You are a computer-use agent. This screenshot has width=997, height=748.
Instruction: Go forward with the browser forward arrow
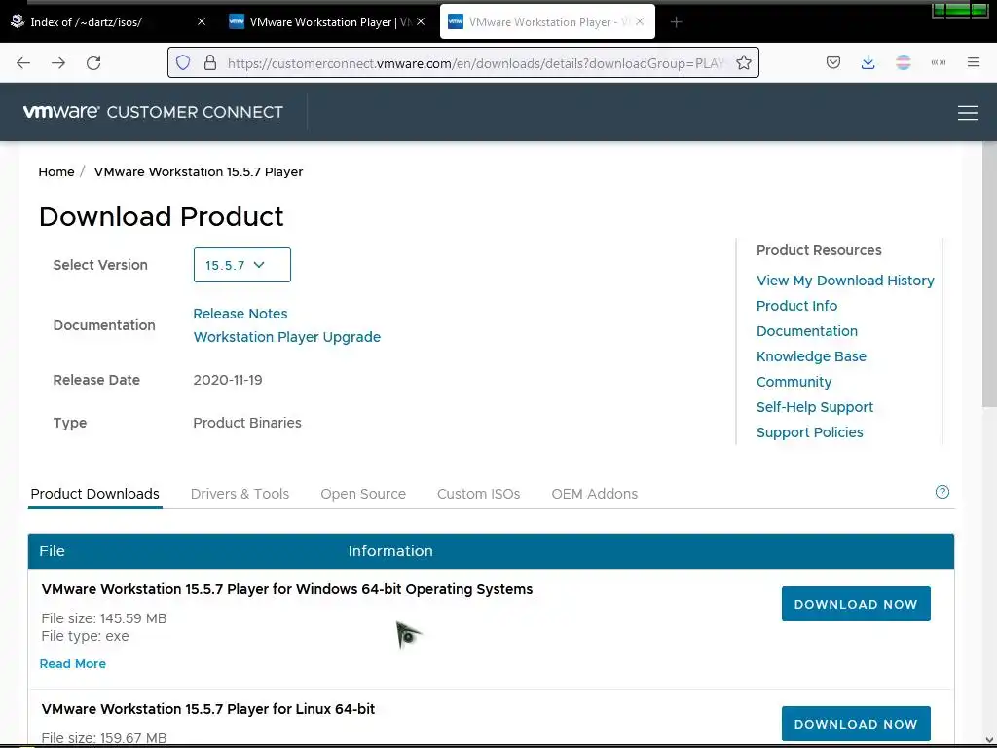[x=58, y=63]
